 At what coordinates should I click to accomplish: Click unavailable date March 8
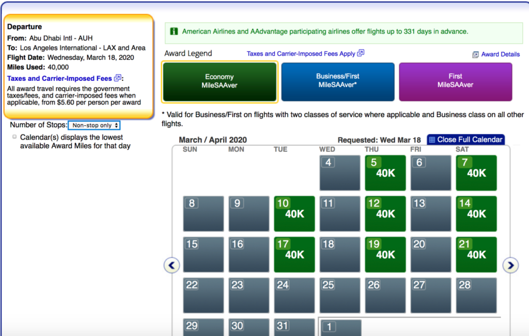click(204, 213)
